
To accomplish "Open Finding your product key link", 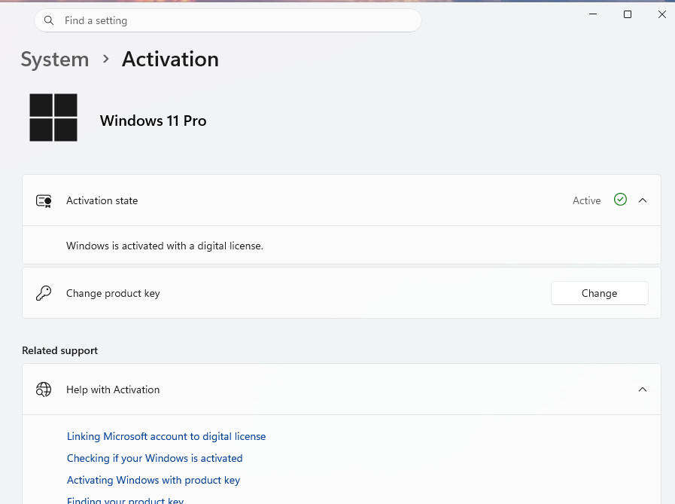I will [x=125, y=500].
